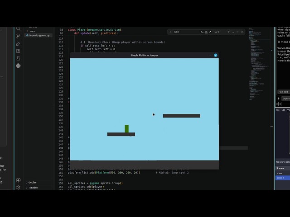
Task: Open the File menu in OBS window
Action: coord(278,110)
